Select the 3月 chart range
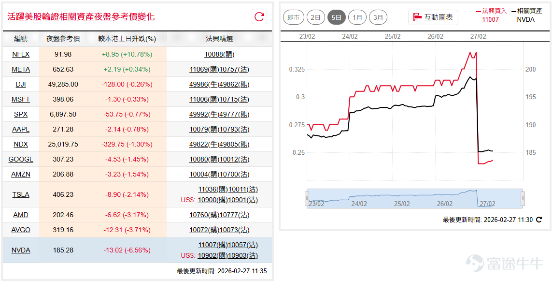The width and height of the screenshot is (553, 281). point(378,17)
